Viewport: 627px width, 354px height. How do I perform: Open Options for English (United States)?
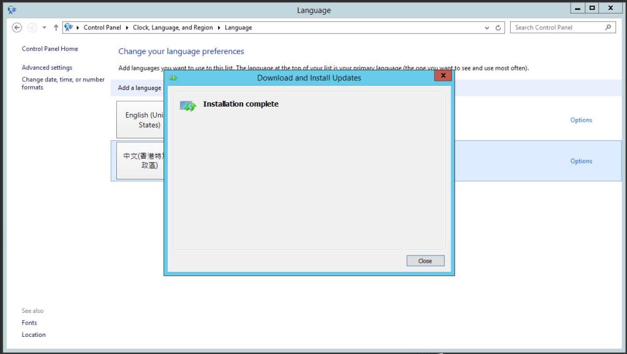pos(581,120)
